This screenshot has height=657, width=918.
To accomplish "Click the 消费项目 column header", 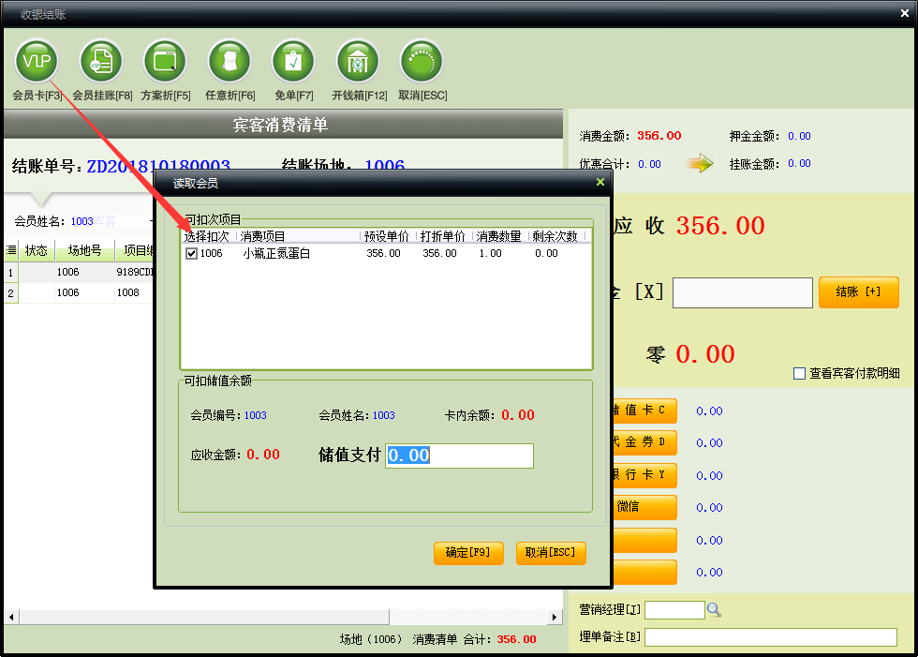I will 298,236.
